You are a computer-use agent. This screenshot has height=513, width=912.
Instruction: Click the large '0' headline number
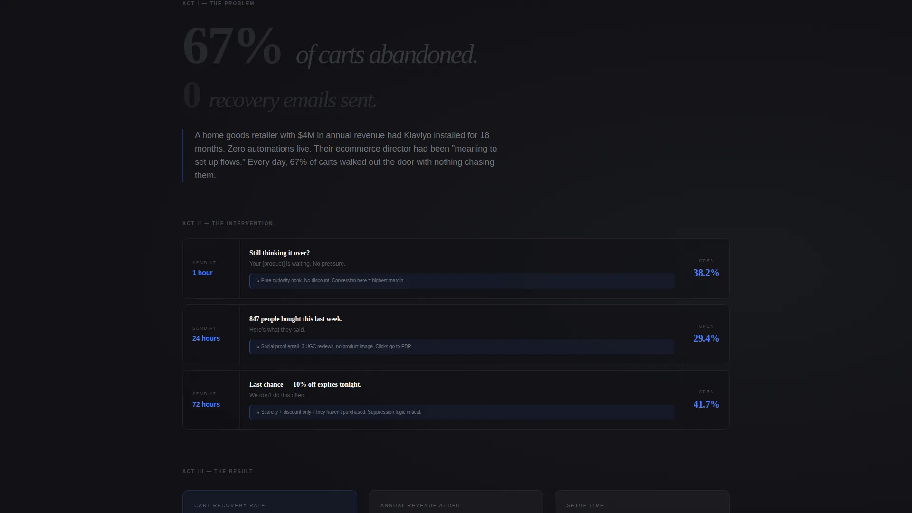pyautogui.click(x=192, y=95)
